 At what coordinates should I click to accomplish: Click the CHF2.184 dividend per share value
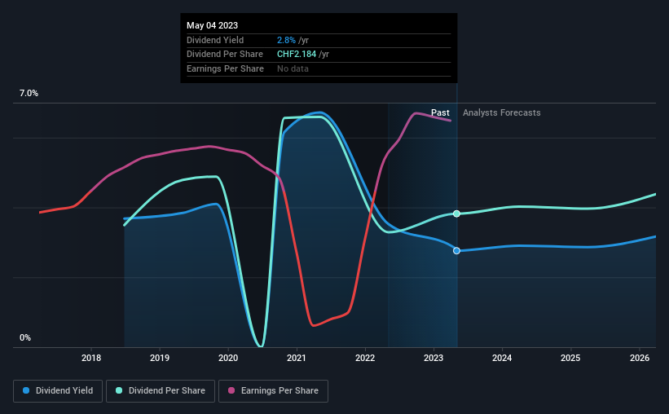[x=297, y=55]
